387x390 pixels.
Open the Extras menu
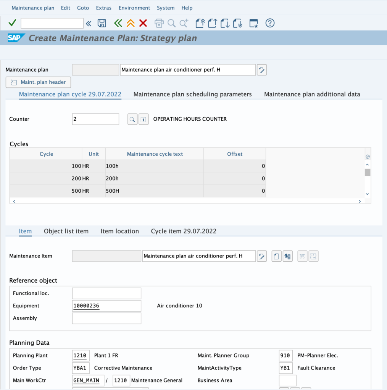[104, 8]
